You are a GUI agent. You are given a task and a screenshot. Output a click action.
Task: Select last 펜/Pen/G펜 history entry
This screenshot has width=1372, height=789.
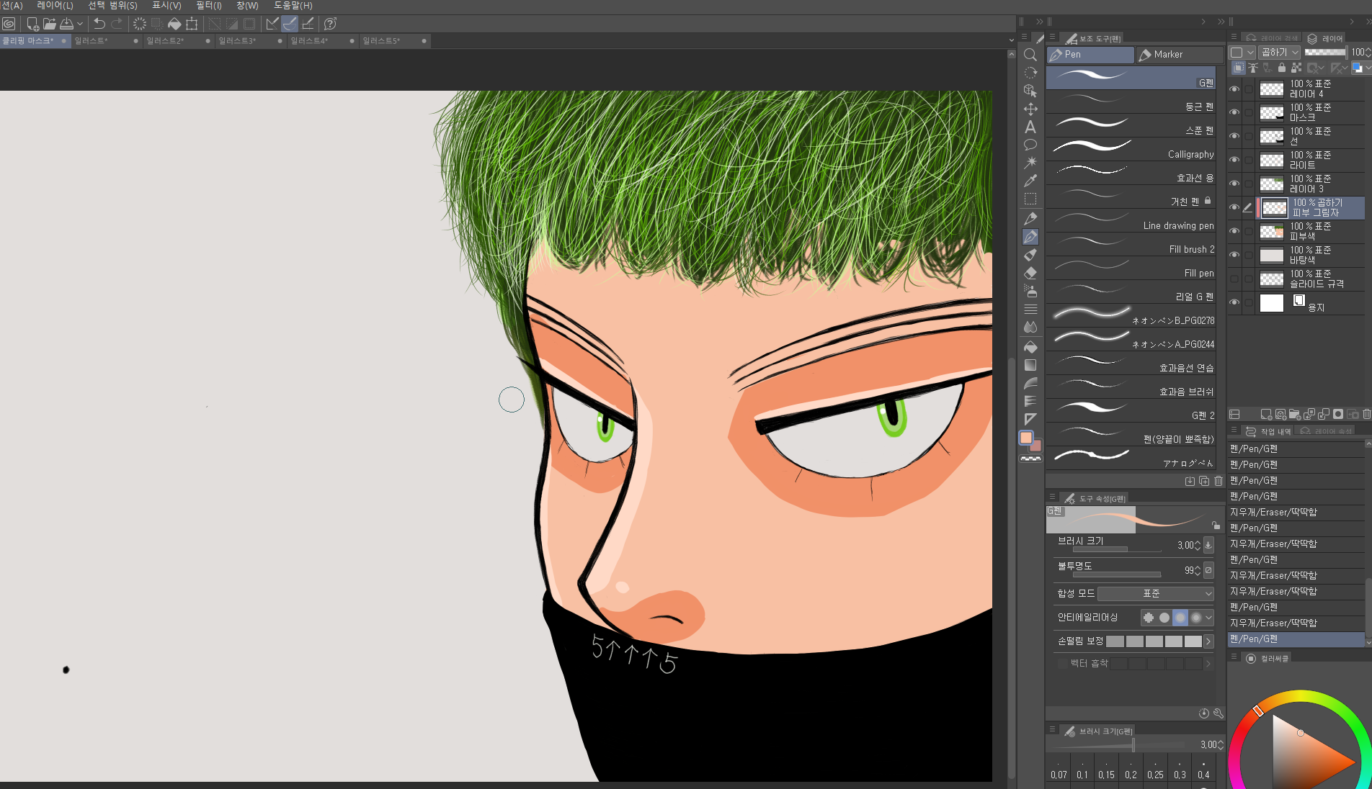pyautogui.click(x=1296, y=639)
